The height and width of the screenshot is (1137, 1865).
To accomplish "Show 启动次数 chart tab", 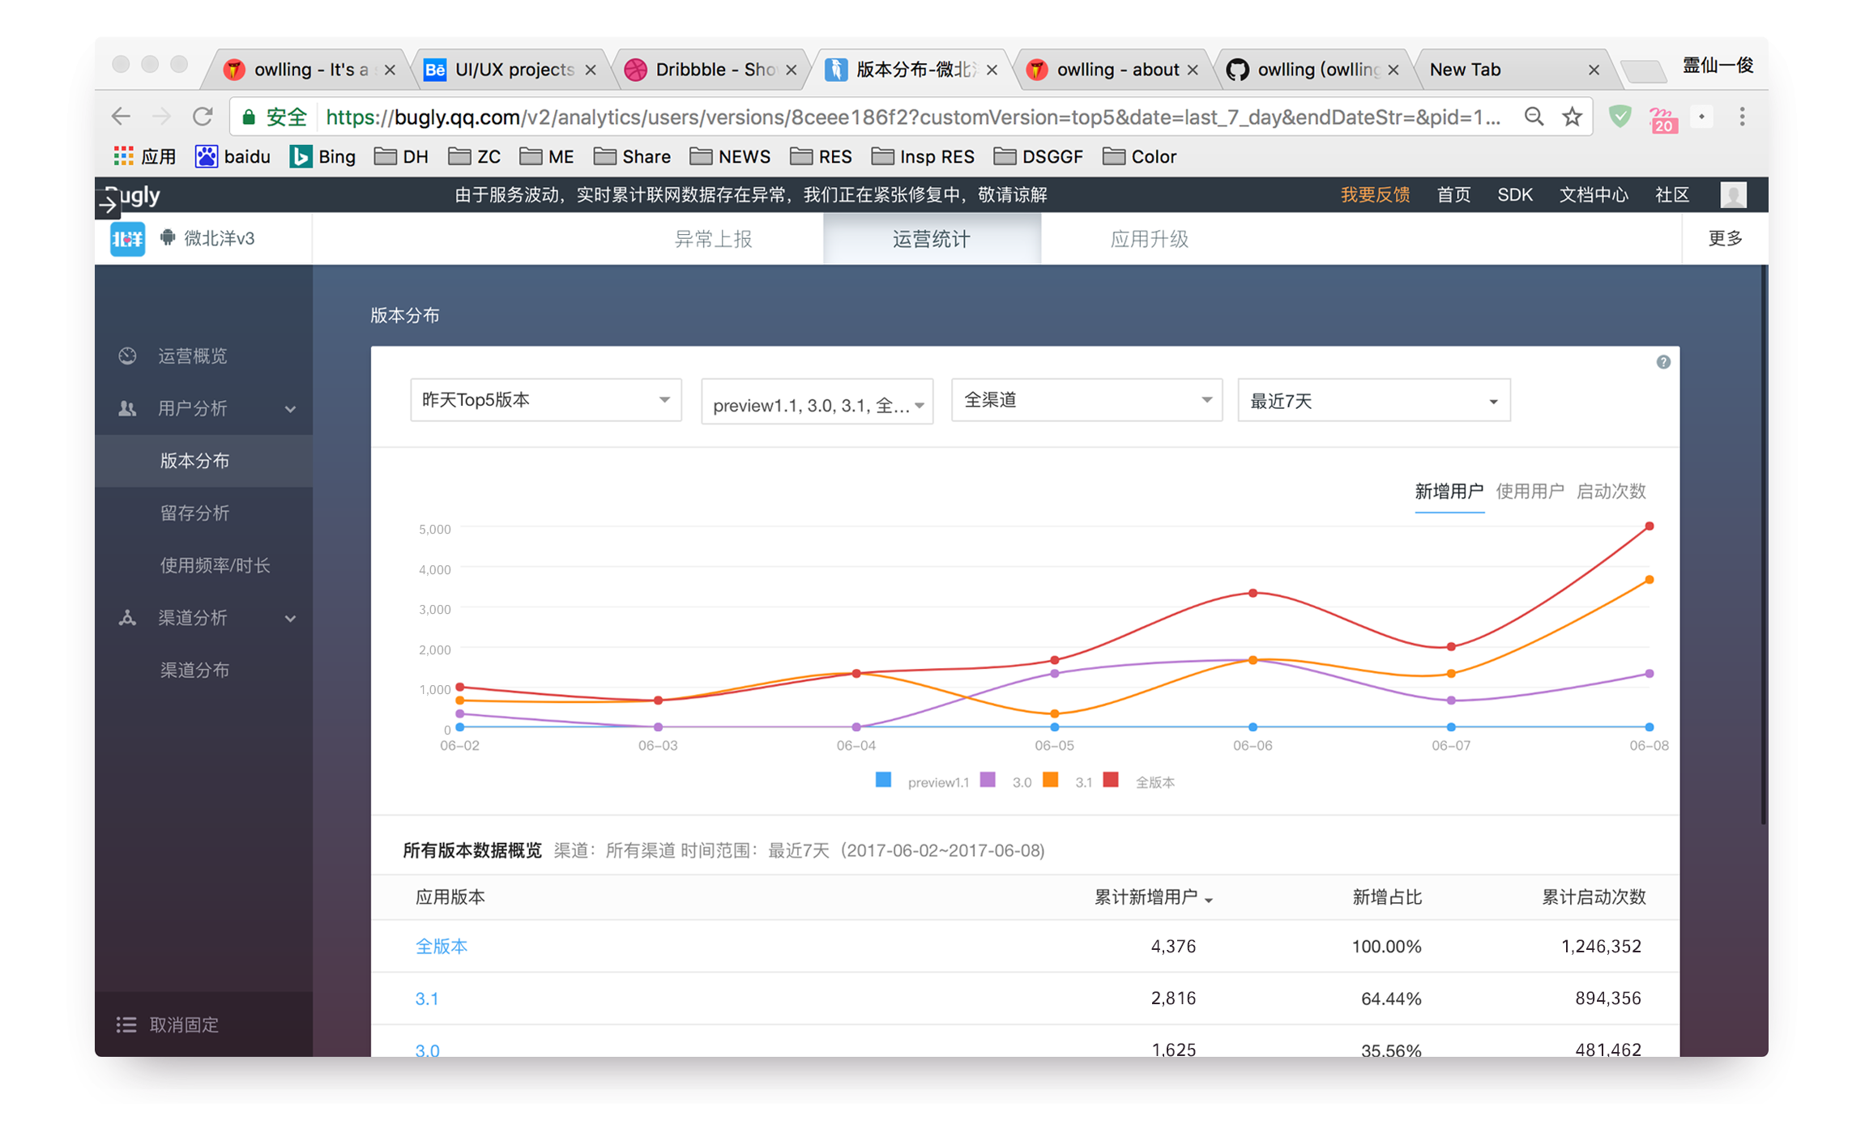I will point(1611,491).
